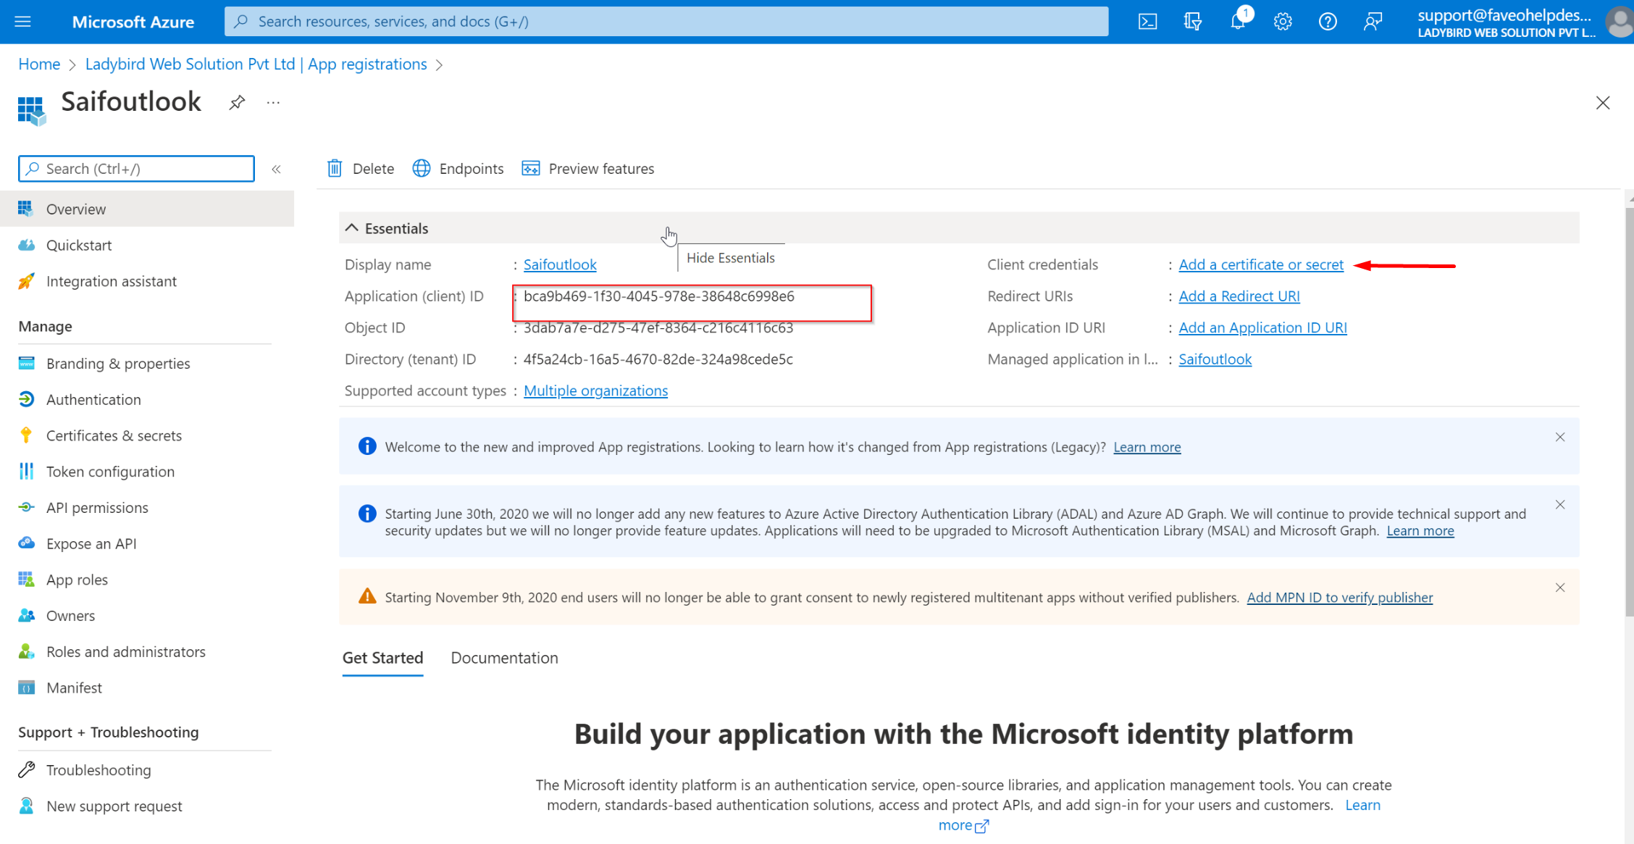Open the help pane

pyautogui.click(x=1328, y=21)
